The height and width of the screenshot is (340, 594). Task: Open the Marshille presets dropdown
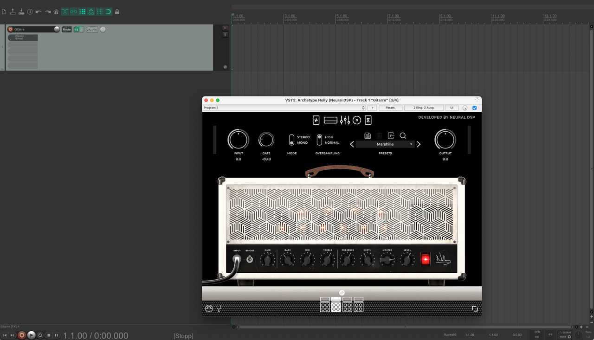(385, 144)
